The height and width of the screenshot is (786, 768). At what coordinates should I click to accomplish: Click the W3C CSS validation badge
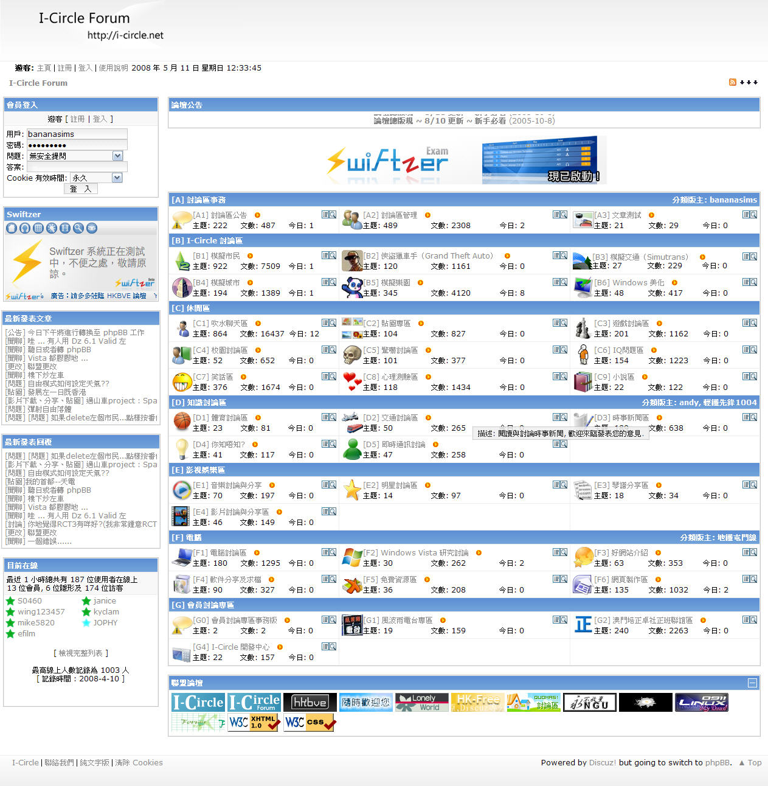click(310, 723)
